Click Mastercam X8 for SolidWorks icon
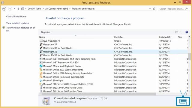Viewport: 192px width, 108px height. tap(41, 55)
